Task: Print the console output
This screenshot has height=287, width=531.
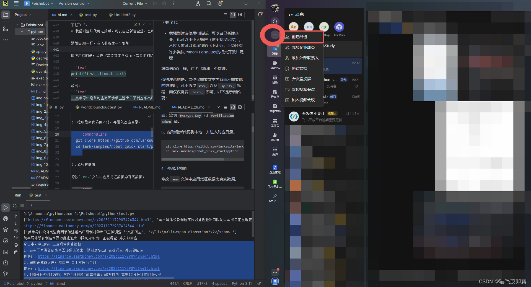Action: coord(16,245)
